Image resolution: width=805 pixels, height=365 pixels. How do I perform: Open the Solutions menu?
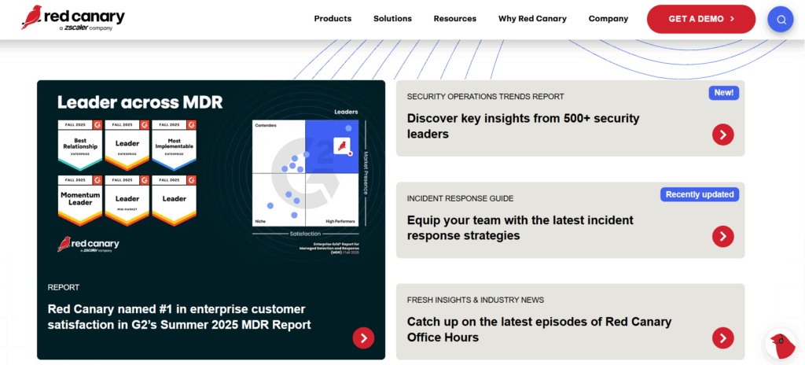[392, 19]
